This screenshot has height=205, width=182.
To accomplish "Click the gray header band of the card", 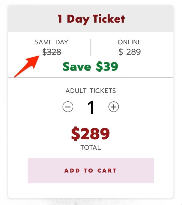I will click(91, 18).
